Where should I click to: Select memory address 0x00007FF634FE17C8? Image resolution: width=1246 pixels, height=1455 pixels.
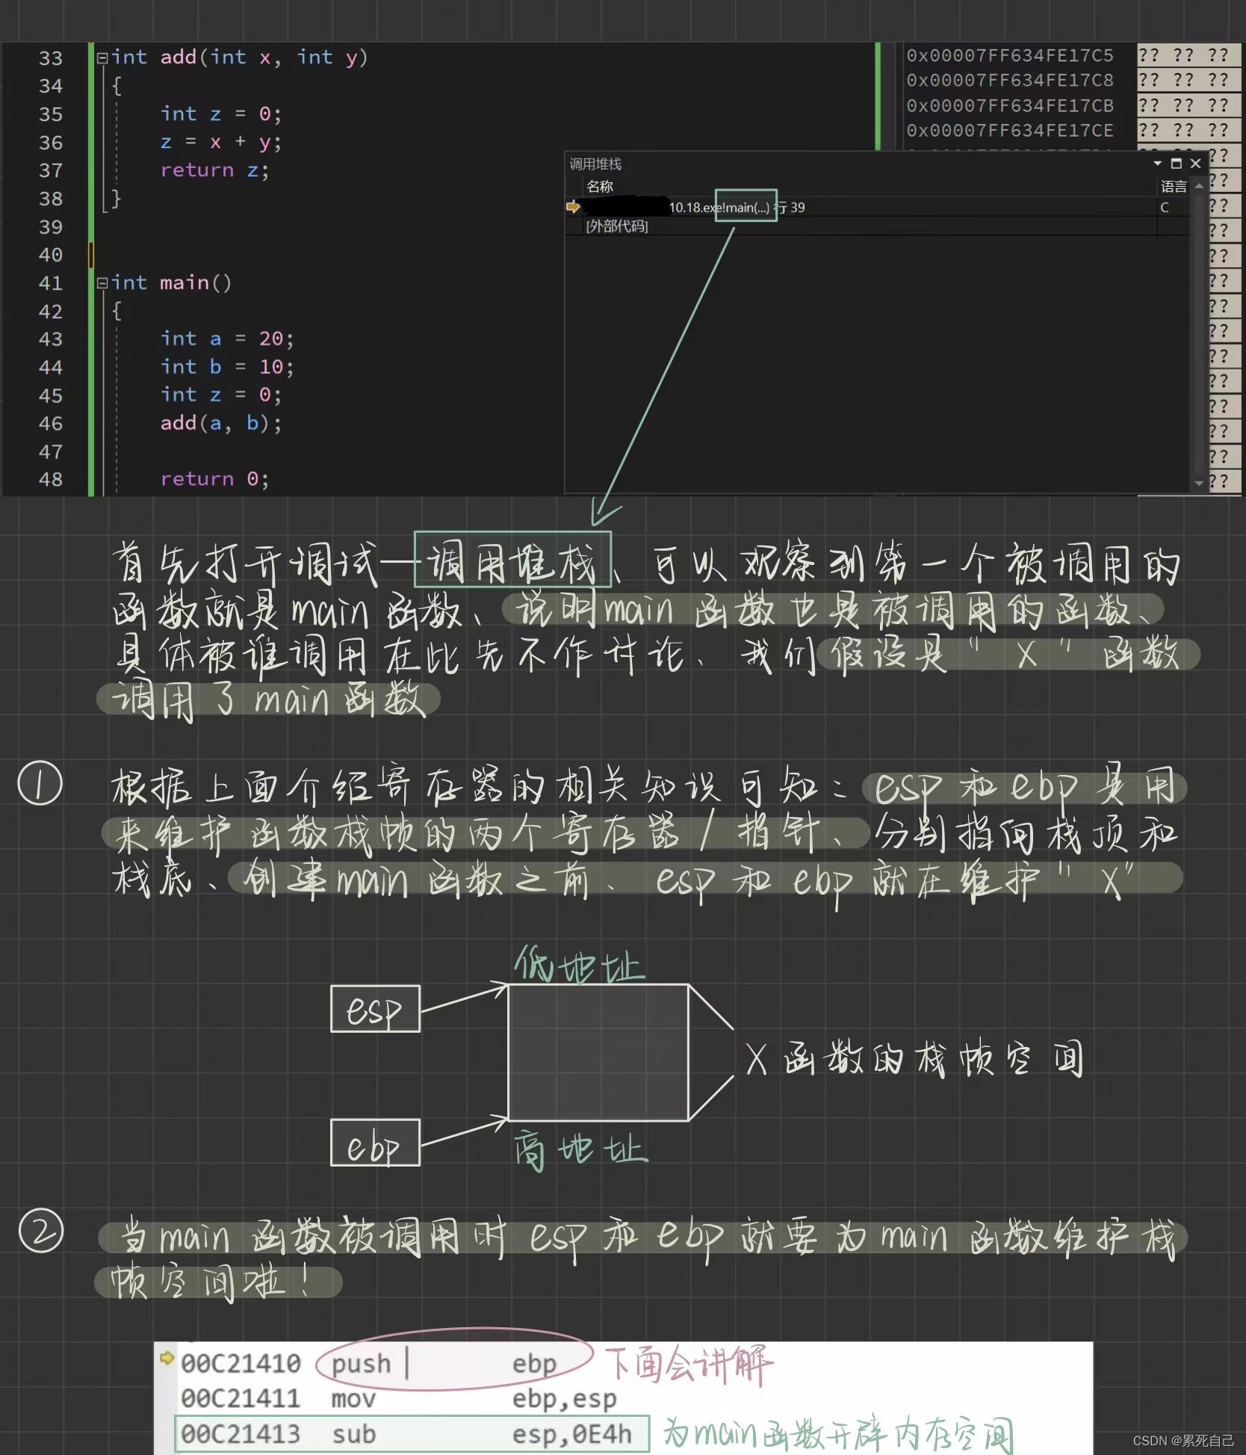[1009, 80]
